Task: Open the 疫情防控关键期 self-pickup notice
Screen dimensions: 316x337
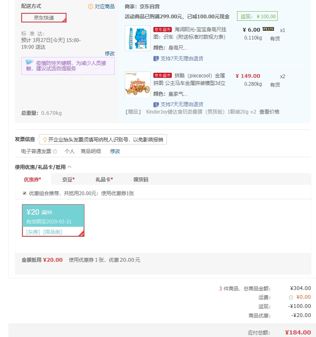Action: coord(68,66)
